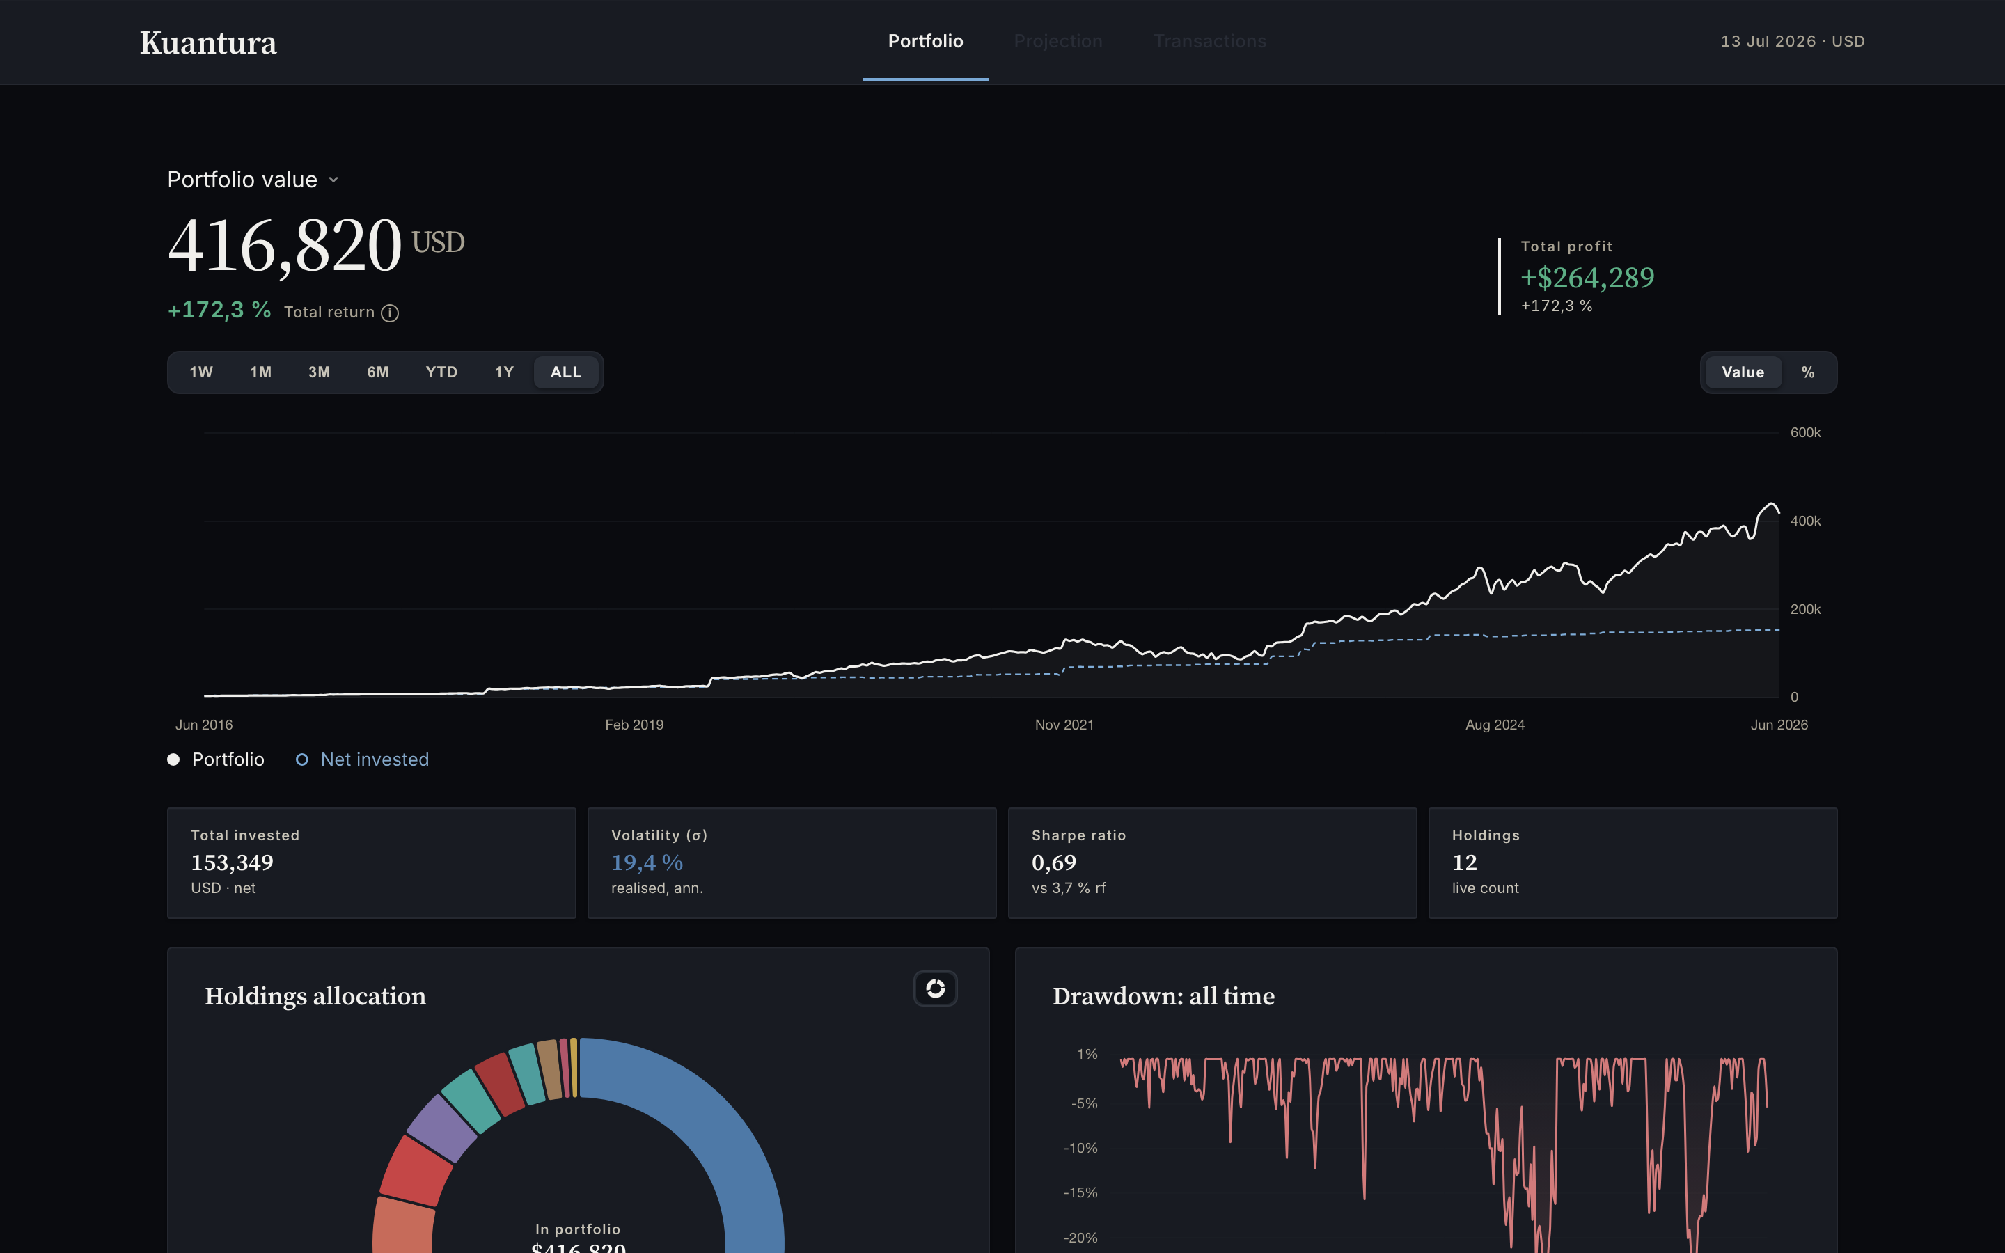The image size is (2005, 1253).
Task: Open the Total invested card
Action: pos(371,862)
